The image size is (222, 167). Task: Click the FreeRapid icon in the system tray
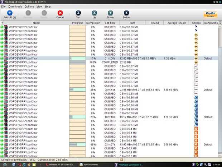click(194, 164)
